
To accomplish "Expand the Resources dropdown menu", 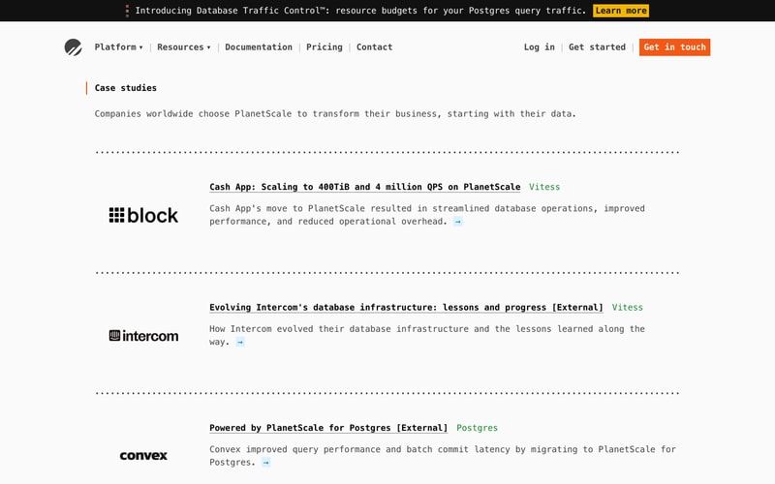I will [x=184, y=47].
